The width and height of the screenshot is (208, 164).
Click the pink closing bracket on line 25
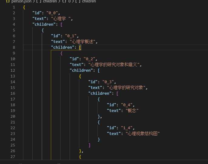coord(89,145)
